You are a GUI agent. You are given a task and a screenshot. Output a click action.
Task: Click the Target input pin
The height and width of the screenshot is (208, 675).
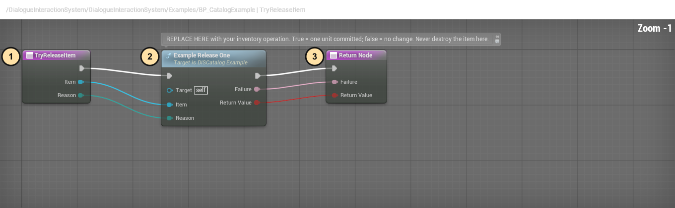[x=170, y=90]
